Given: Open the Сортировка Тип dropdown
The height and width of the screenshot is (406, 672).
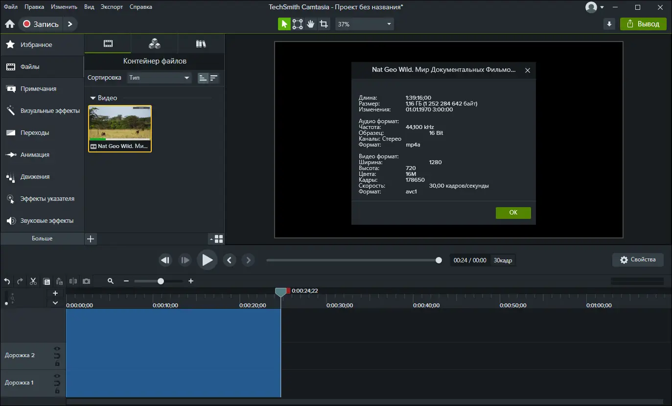Looking at the screenshot, I should tap(160, 78).
